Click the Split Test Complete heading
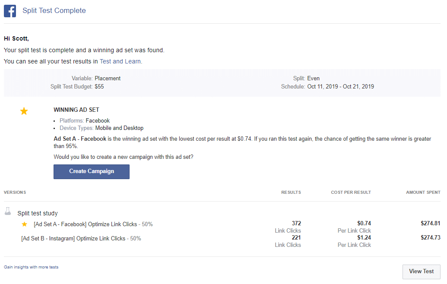 tap(54, 10)
